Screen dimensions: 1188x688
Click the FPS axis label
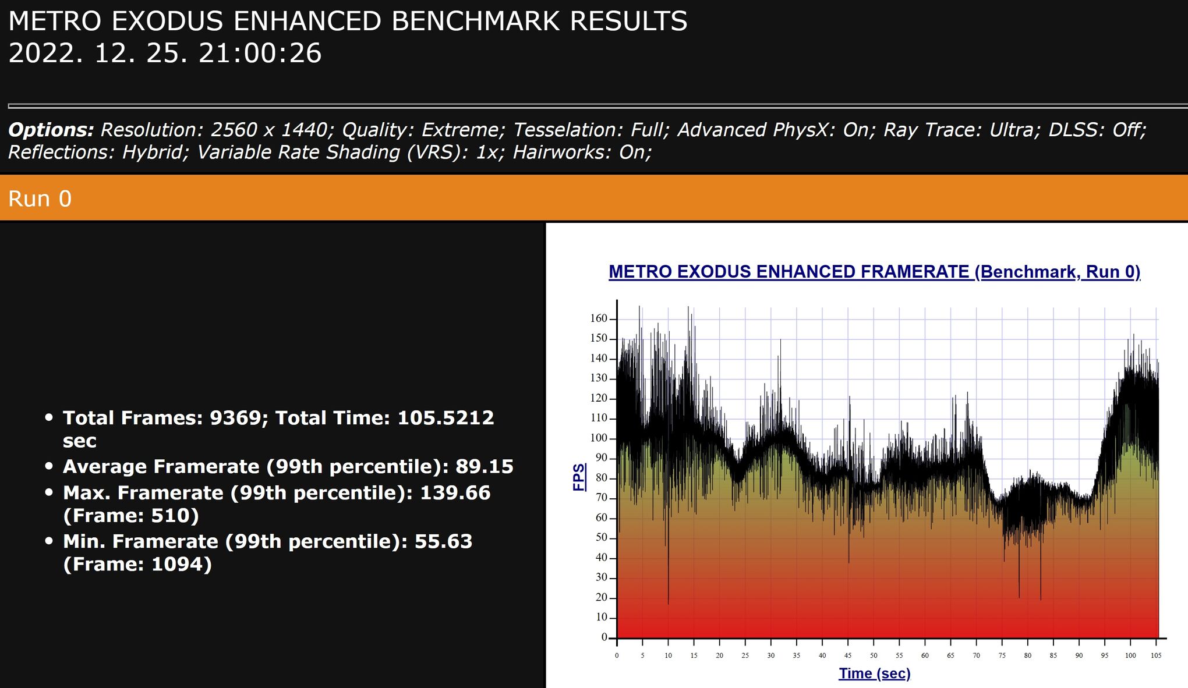(x=579, y=477)
